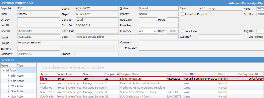Tick the Individual Request checkbox
This screenshot has height=98, width=264.
(182, 14)
